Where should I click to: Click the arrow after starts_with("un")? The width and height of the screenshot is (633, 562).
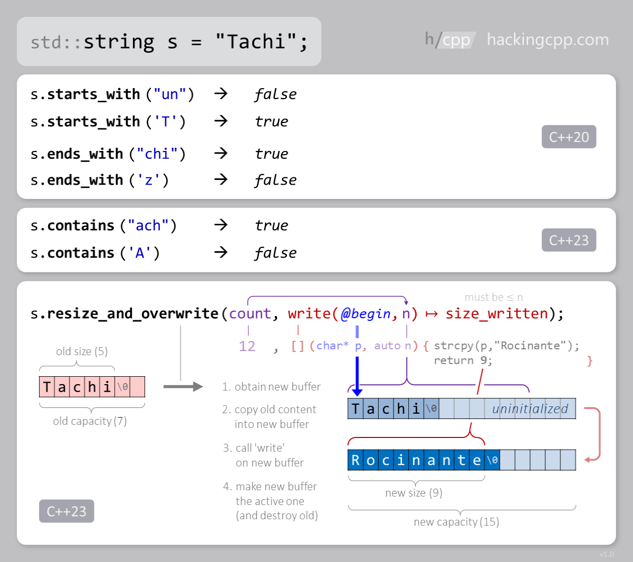(x=220, y=94)
